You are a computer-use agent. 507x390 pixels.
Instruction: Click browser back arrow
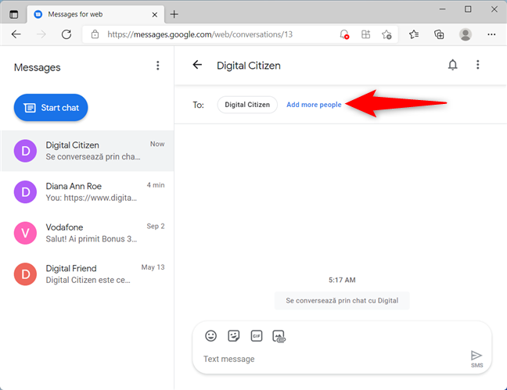click(16, 34)
